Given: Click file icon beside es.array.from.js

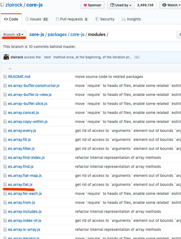Looking at the screenshot, I should click(x=5, y=202).
